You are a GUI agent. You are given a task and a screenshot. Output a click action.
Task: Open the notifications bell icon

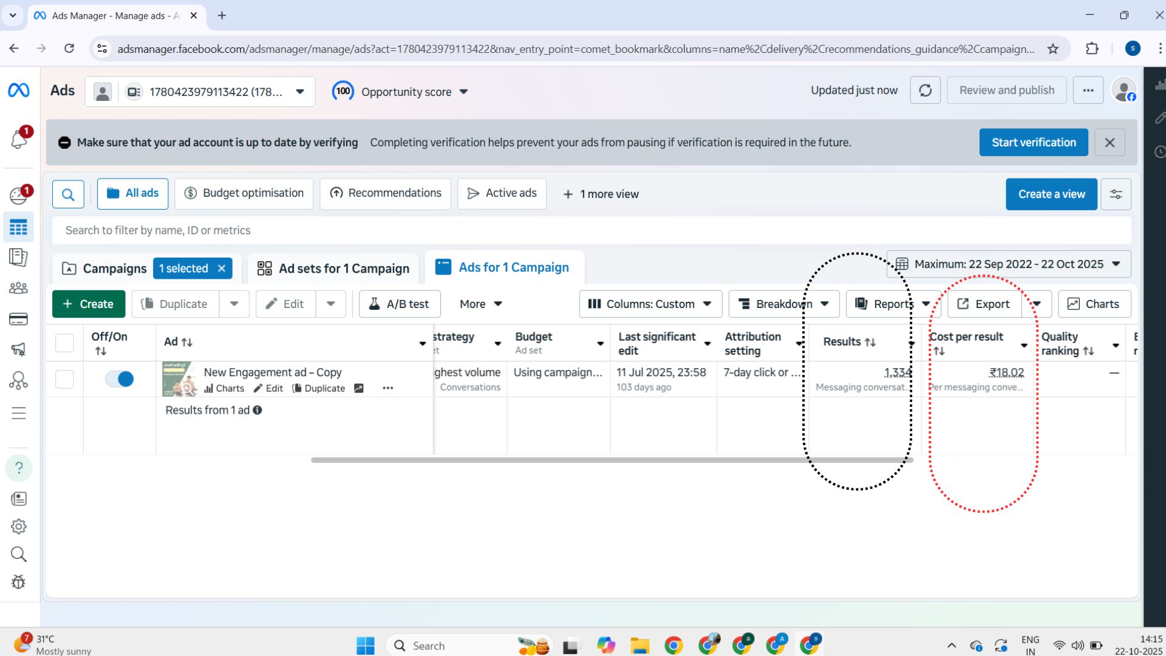(18, 140)
